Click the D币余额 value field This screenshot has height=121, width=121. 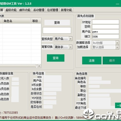coord(52,85)
